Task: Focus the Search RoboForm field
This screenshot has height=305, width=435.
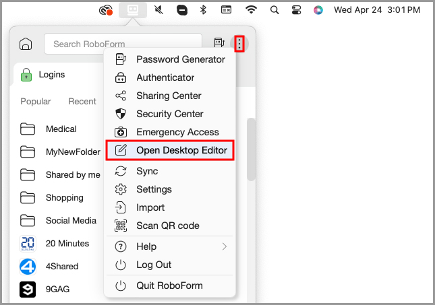Action: pos(123,44)
